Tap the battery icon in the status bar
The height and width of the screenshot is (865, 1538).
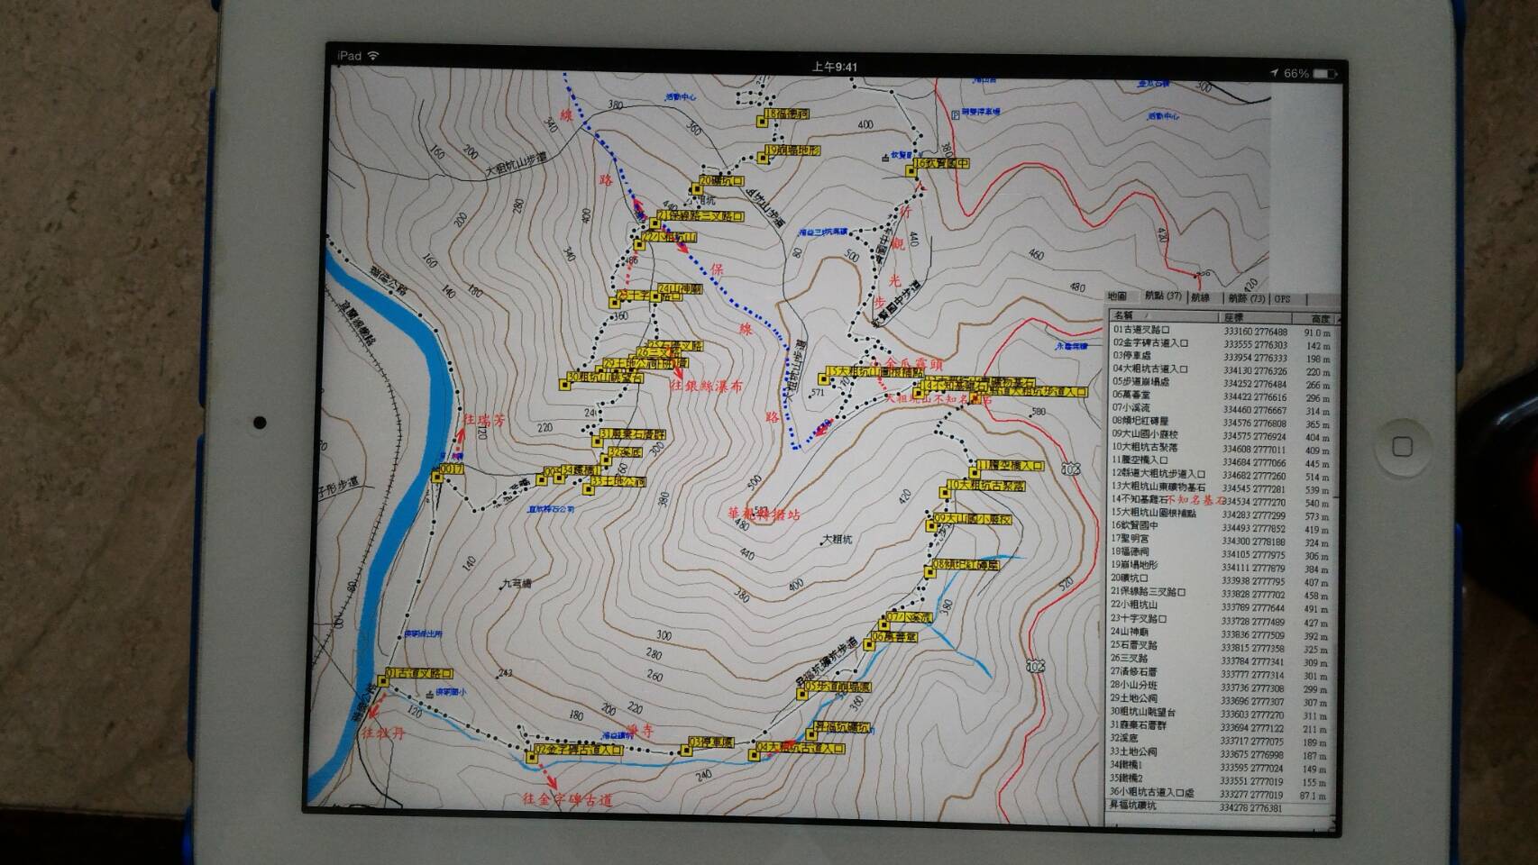[x=1325, y=73]
